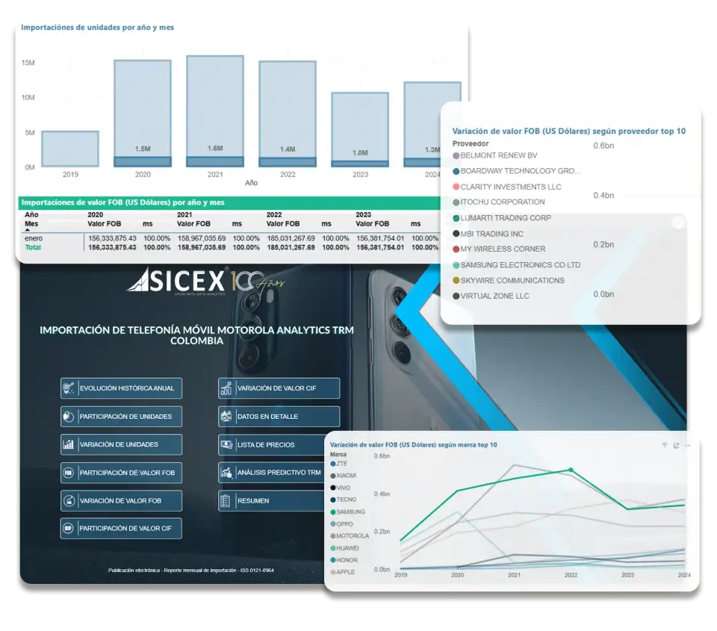This screenshot has height=631, width=717.
Task: Open more options ellipsis on brand chart
Action: point(688,445)
